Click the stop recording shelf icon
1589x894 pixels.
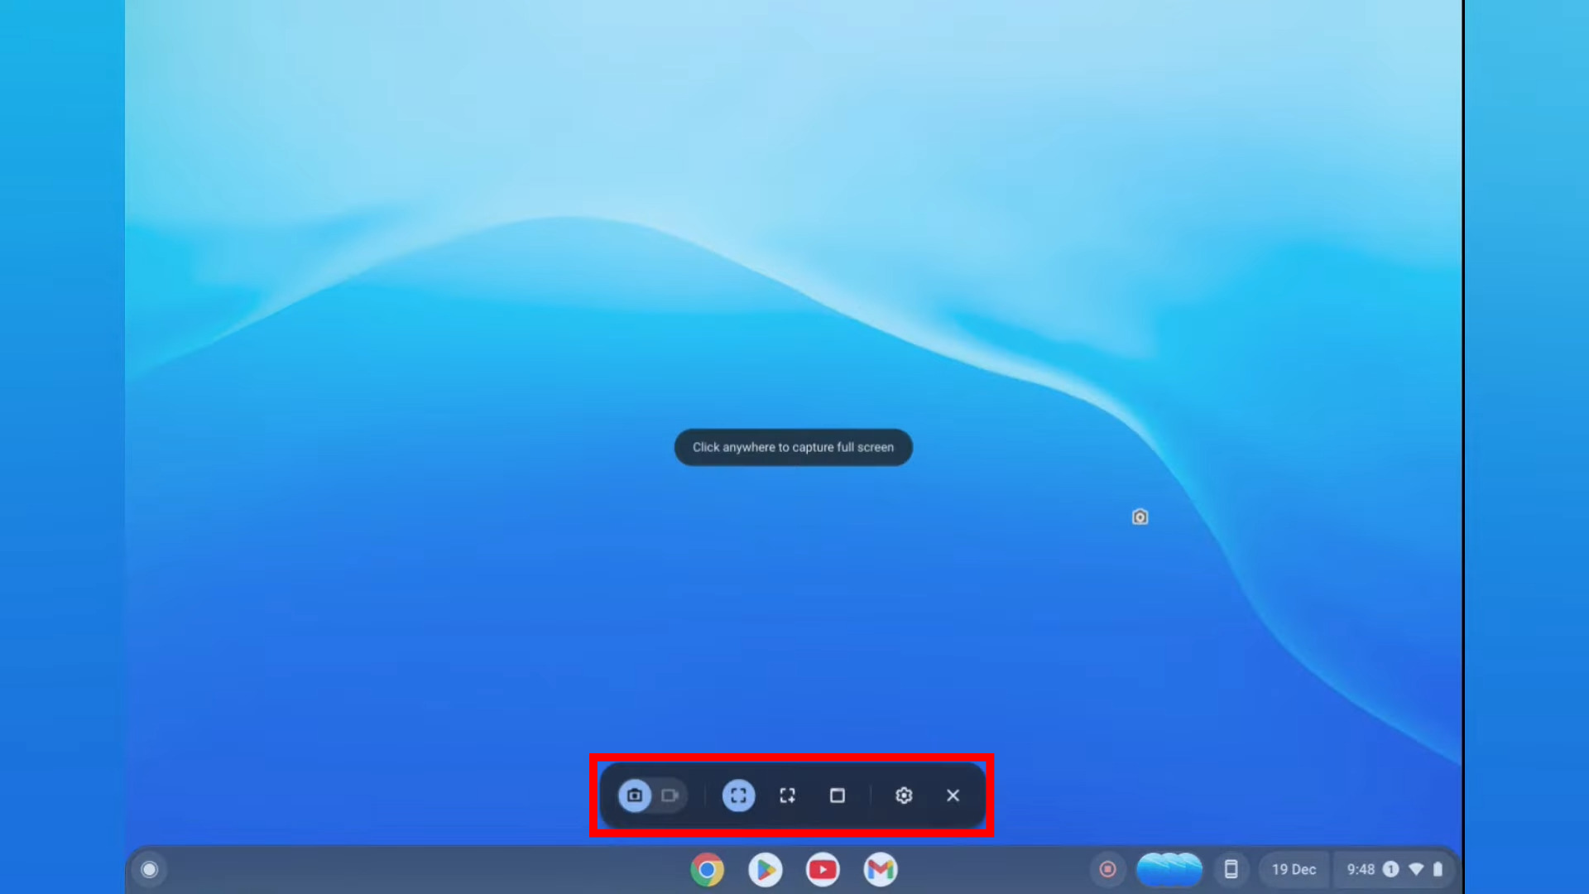[x=1107, y=869]
